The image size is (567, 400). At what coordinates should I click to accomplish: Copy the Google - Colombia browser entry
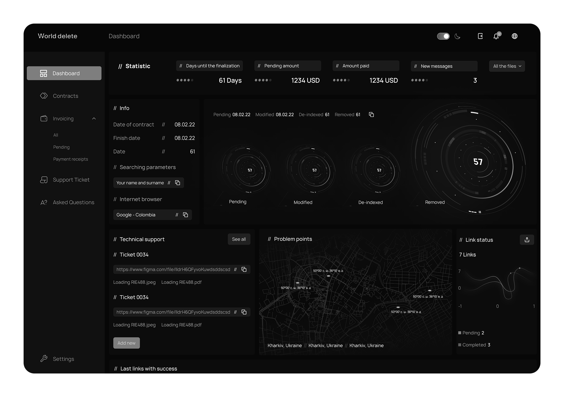coord(185,215)
